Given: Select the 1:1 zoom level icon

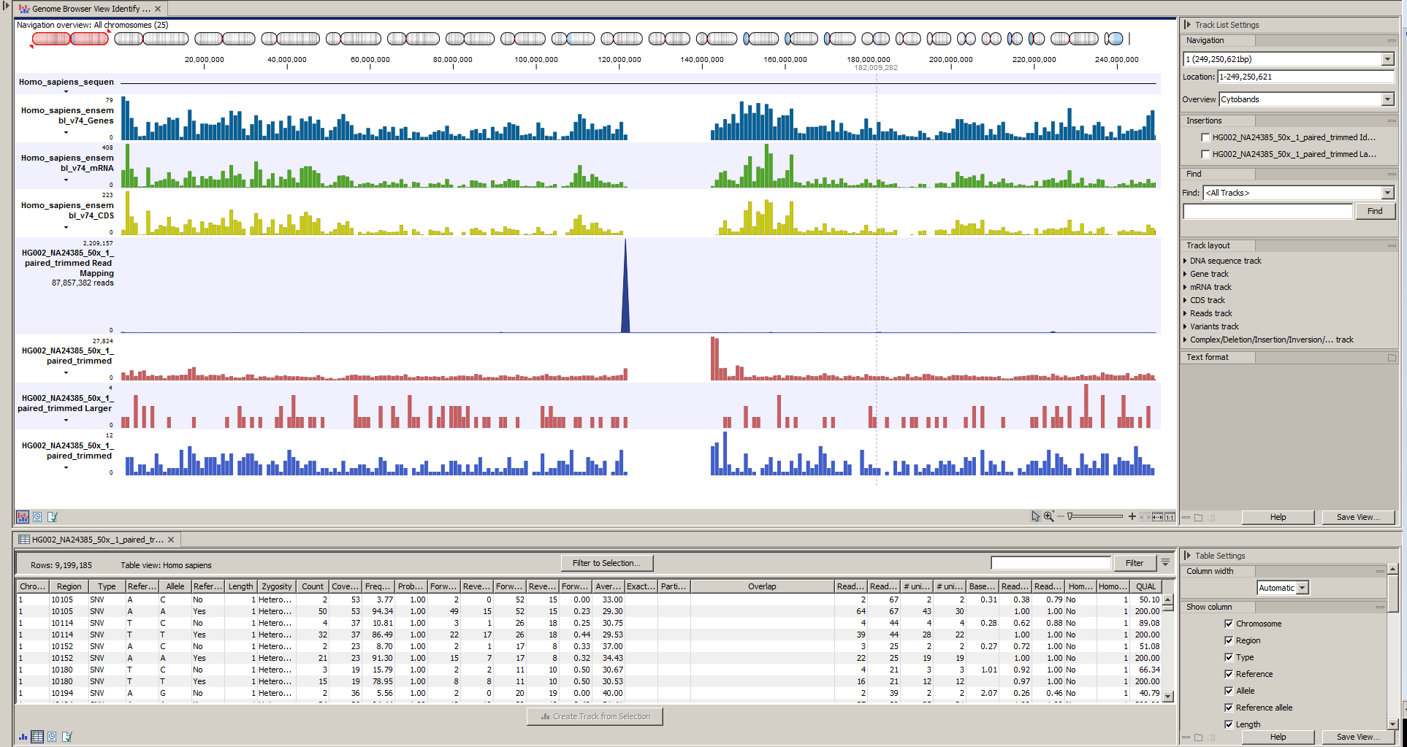Looking at the screenshot, I should point(1170,516).
